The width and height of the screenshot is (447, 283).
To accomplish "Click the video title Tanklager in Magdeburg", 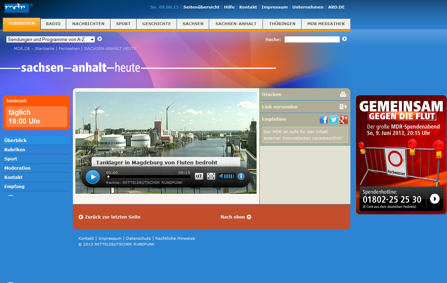I will click(x=157, y=163).
